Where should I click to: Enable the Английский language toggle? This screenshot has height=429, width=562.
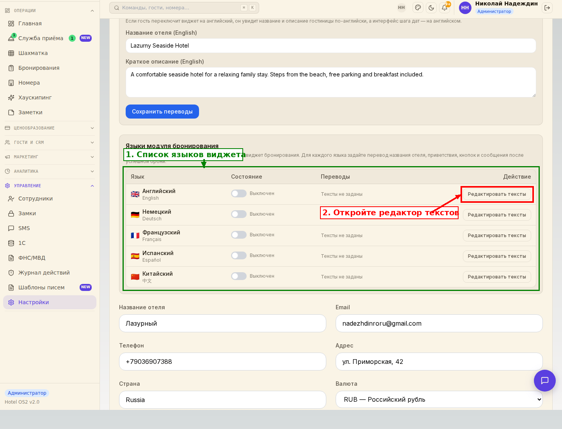coord(239,193)
